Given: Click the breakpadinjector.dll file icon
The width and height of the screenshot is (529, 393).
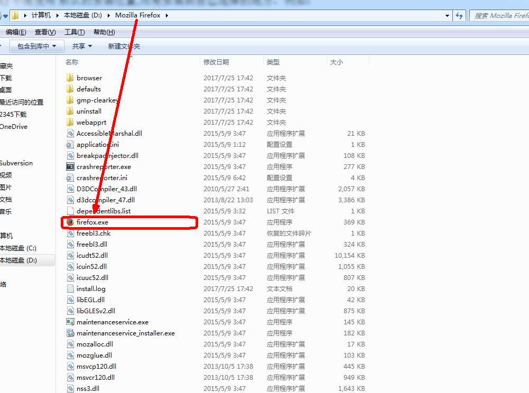Looking at the screenshot, I should coord(70,155).
